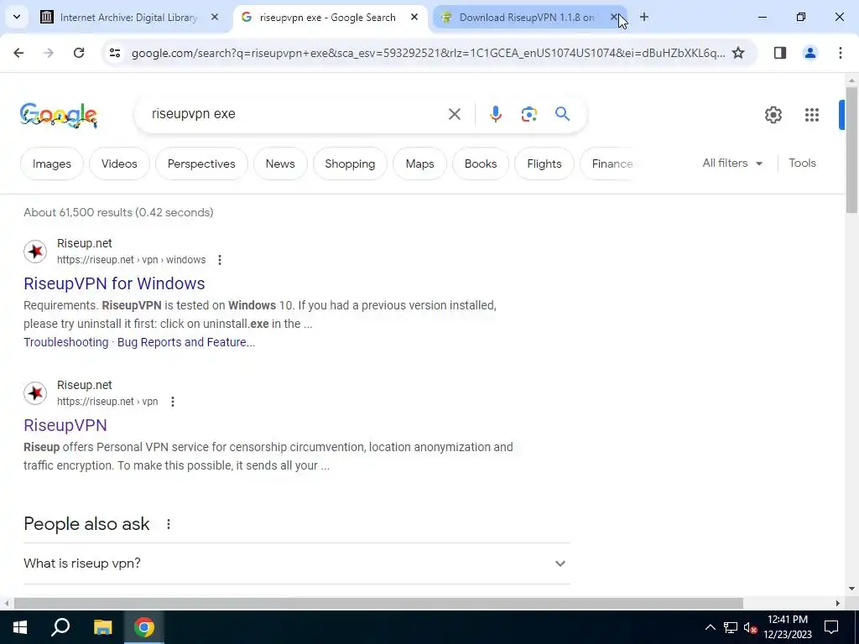Screen dimensions: 859x644
Task: Filter results by News
Action: (280, 164)
